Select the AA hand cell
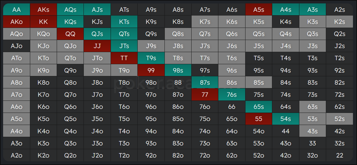Image resolution: width=357 pixels, height=165 pixels. [17, 10]
